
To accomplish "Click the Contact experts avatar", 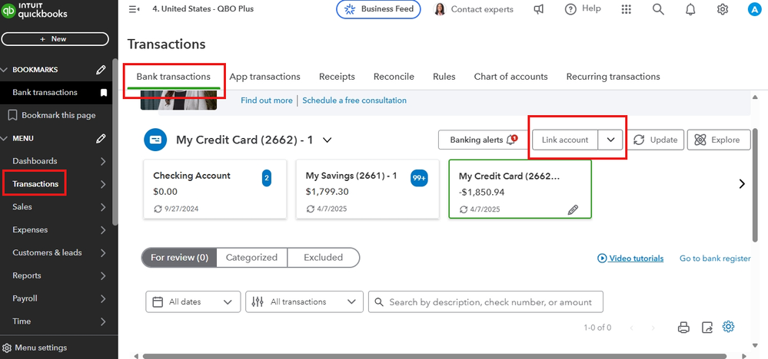I will [x=440, y=9].
